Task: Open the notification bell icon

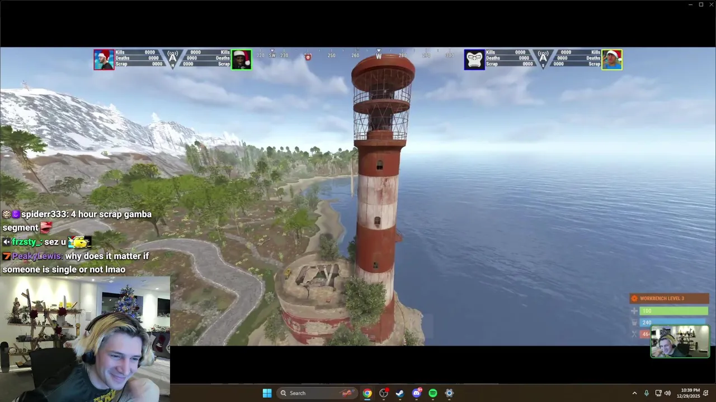Action: [x=706, y=393]
